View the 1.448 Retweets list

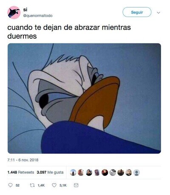[21, 172]
